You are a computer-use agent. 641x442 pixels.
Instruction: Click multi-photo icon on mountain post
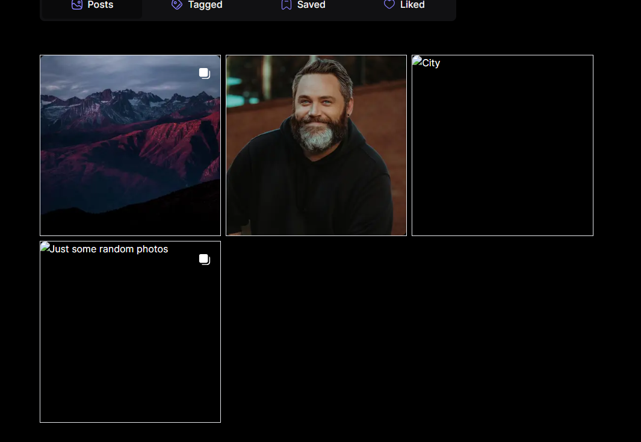[205, 73]
